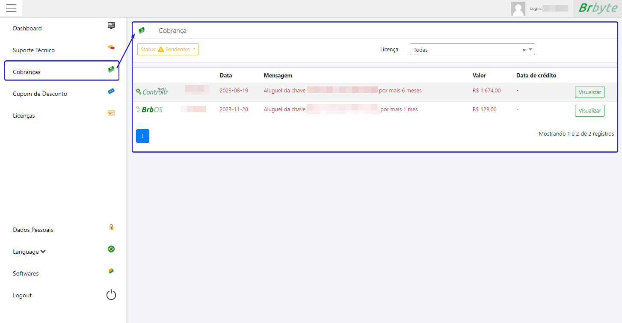Click the Valor column header
The width and height of the screenshot is (622, 323).
click(x=479, y=75)
